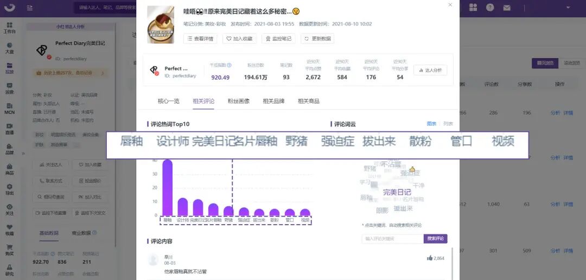The height and width of the screenshot is (280, 586).
Task: Go to 投放 section in sidebar
Action: (x=9, y=68)
